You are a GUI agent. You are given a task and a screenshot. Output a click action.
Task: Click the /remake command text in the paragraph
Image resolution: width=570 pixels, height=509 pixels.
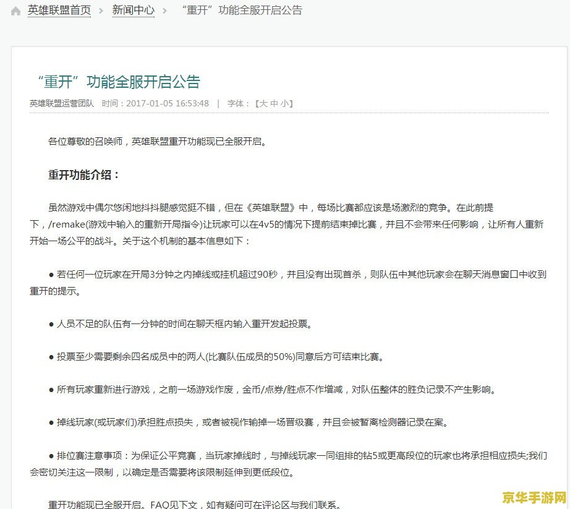point(66,225)
